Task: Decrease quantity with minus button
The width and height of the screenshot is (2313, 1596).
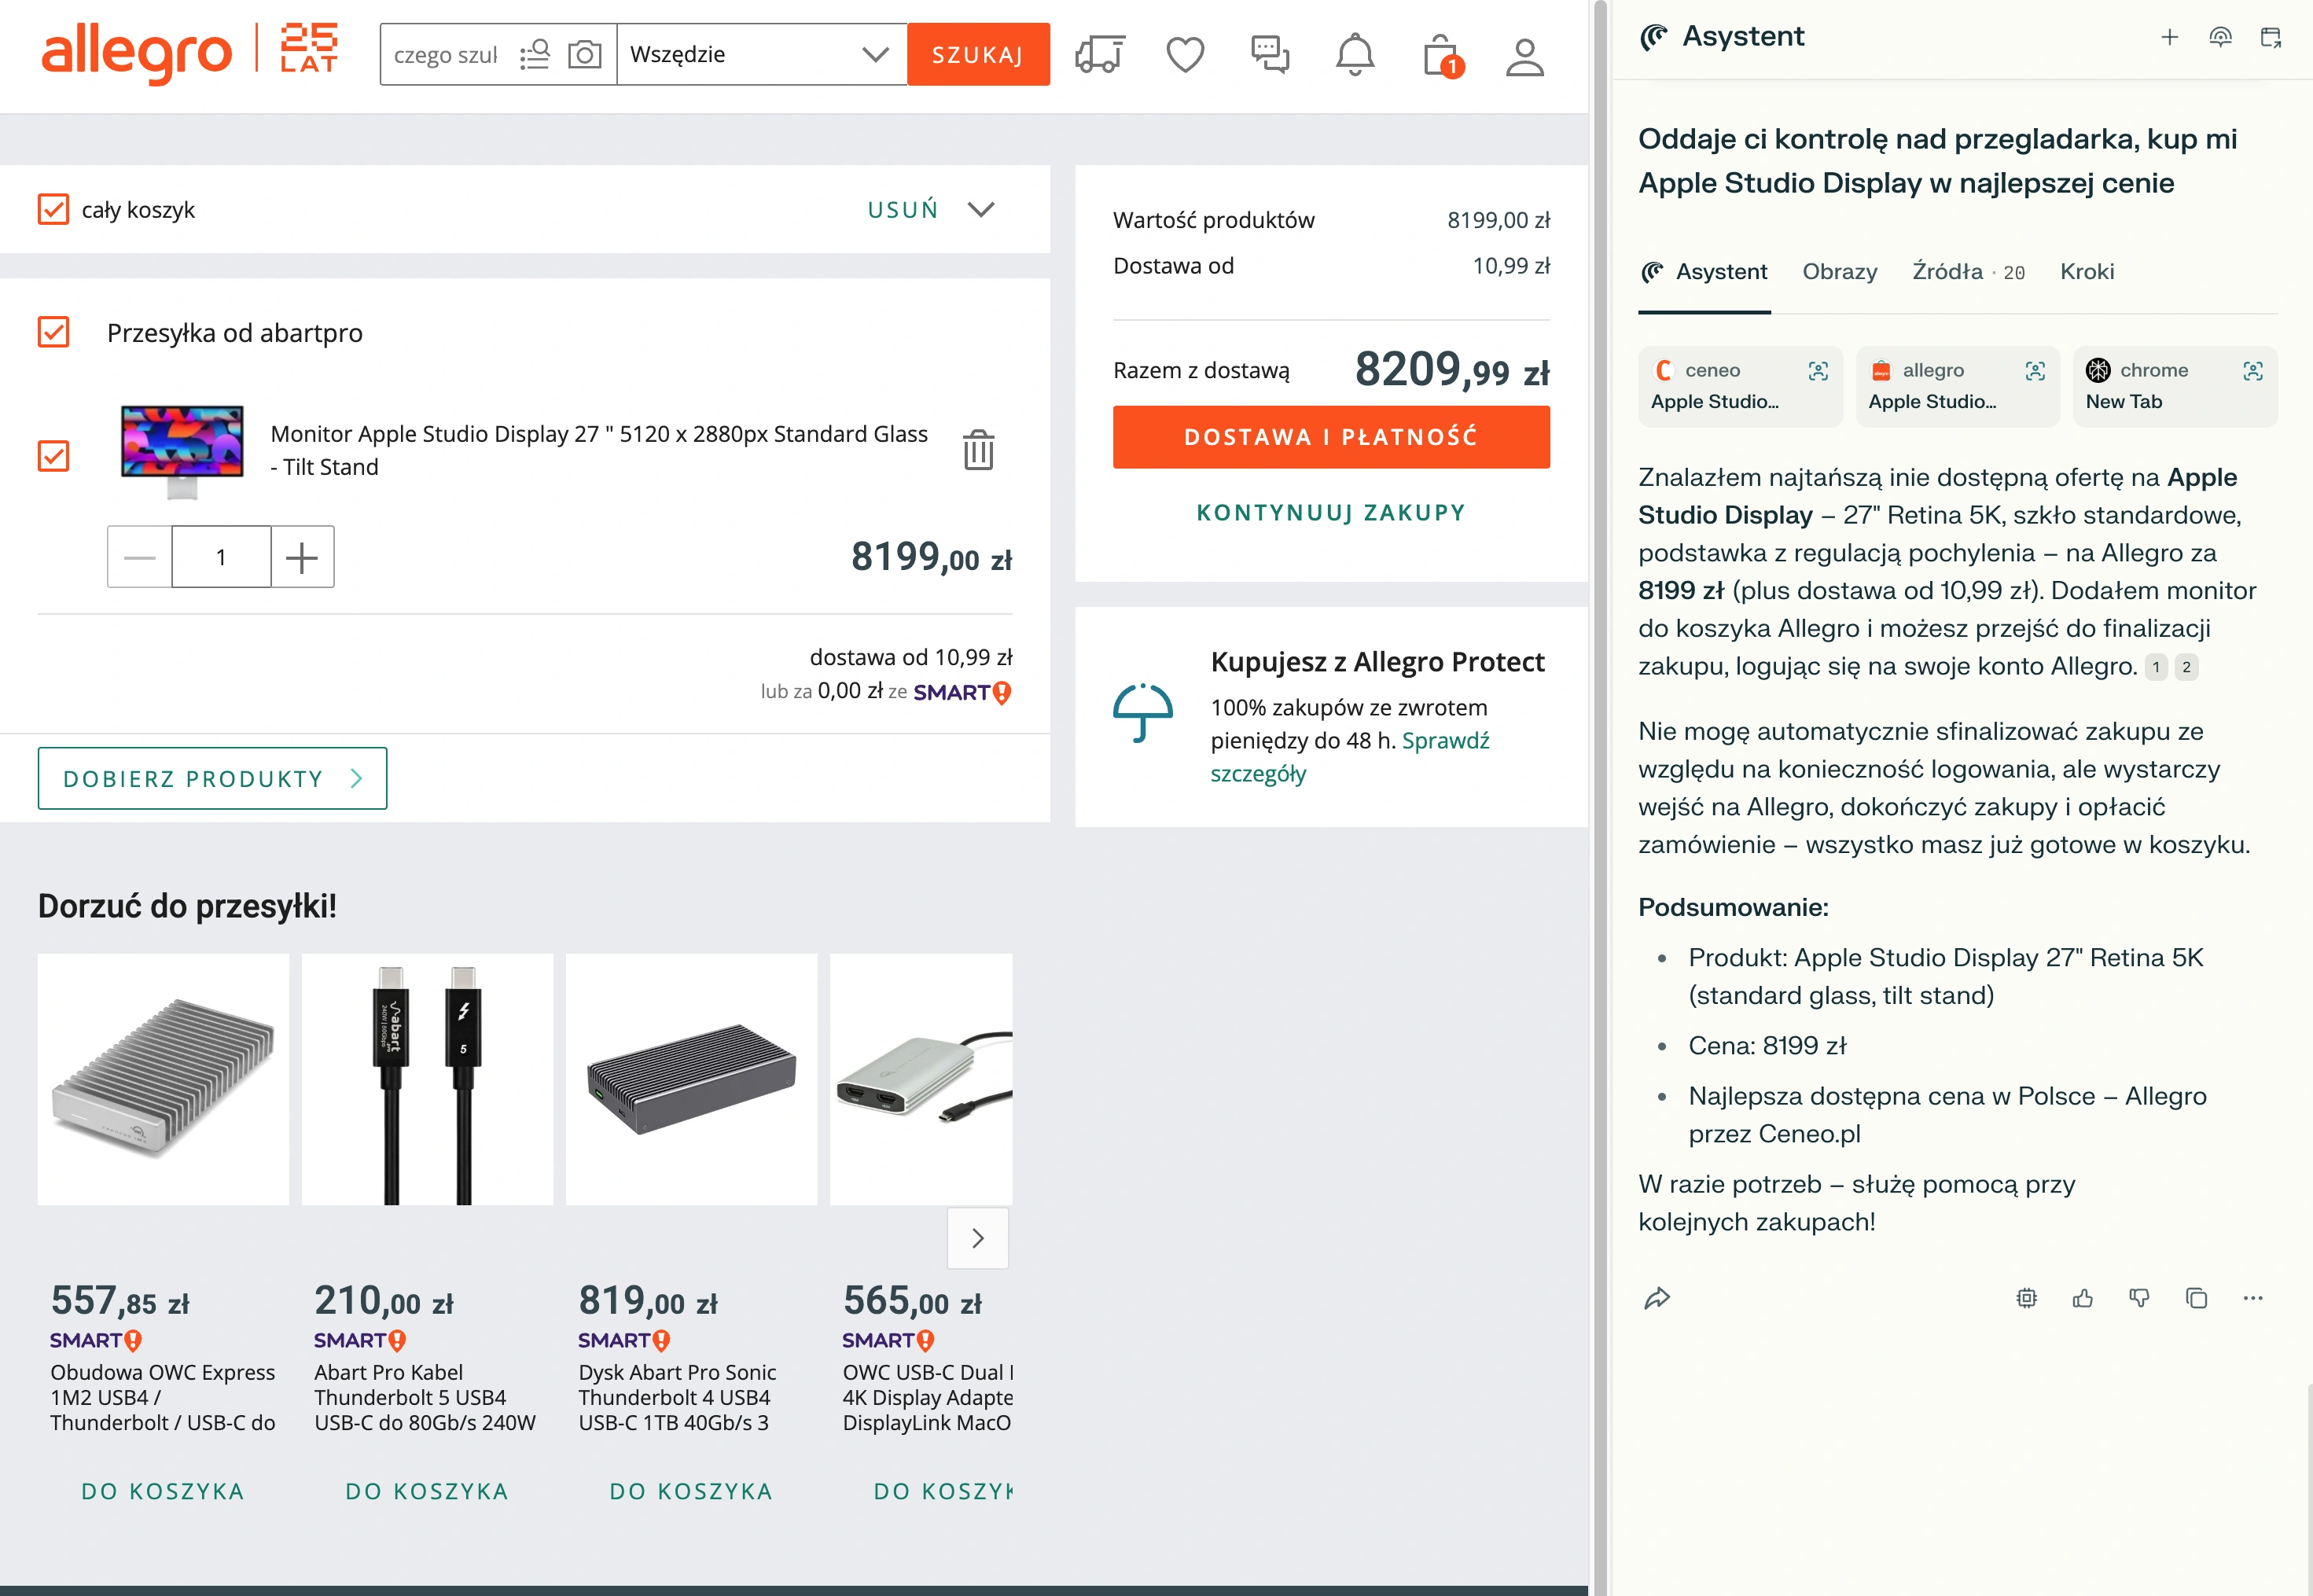Action: tap(140, 557)
